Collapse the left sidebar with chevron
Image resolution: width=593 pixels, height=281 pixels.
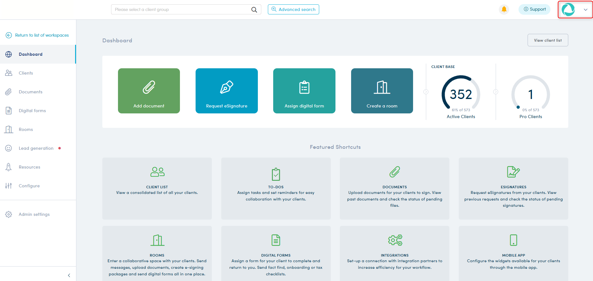coord(69,275)
